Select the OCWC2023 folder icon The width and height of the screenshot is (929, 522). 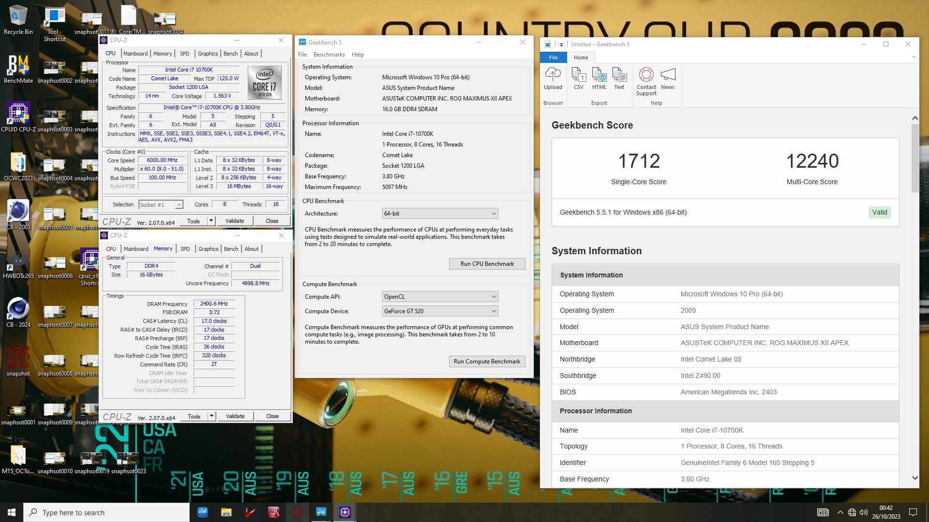pyautogui.click(x=18, y=166)
